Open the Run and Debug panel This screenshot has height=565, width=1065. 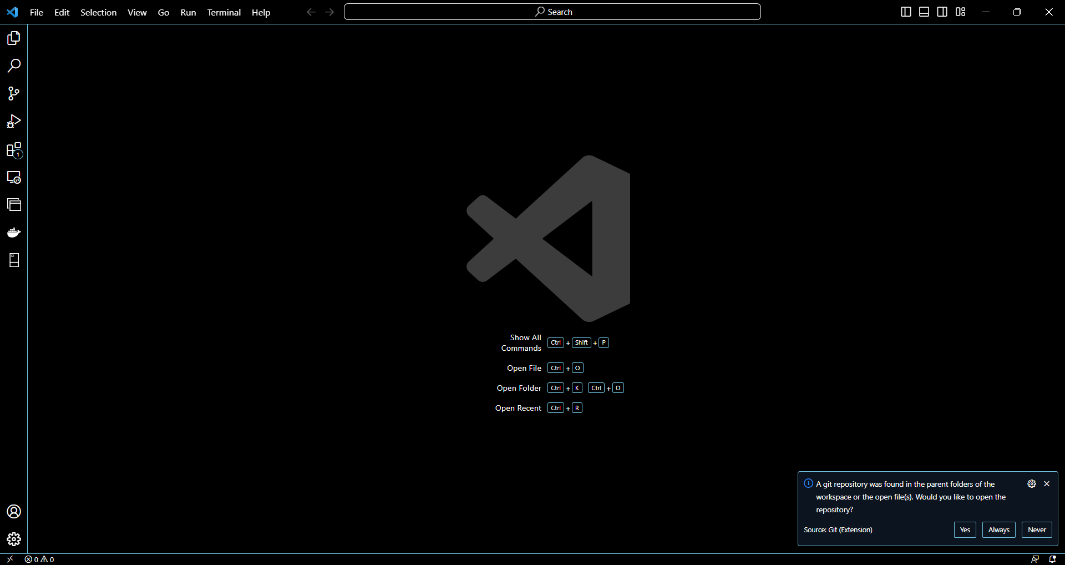[x=14, y=122]
